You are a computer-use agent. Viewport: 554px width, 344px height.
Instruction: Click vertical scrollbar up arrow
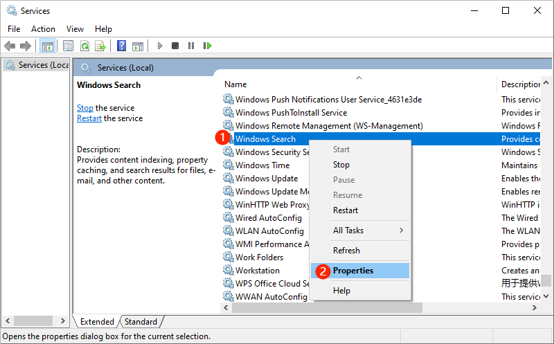(546, 82)
